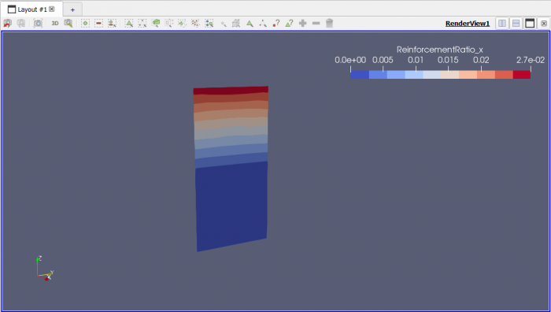Activate the select cells on surface tool
The width and height of the screenshot is (551, 312).
129,23
